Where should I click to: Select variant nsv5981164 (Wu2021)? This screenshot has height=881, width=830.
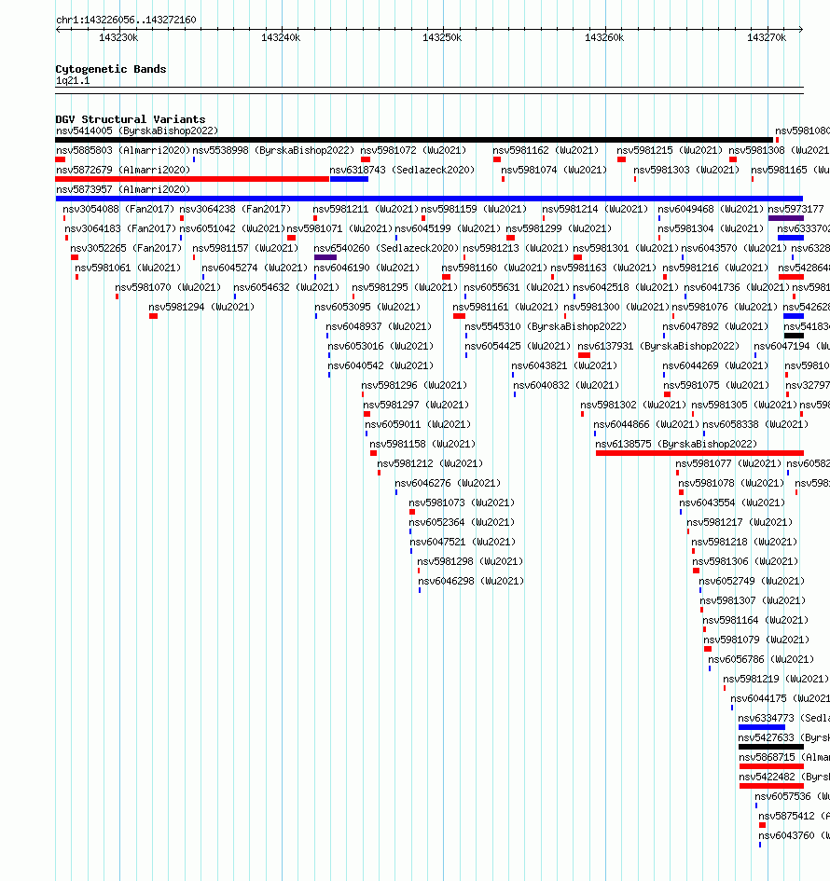pyautogui.click(x=755, y=620)
